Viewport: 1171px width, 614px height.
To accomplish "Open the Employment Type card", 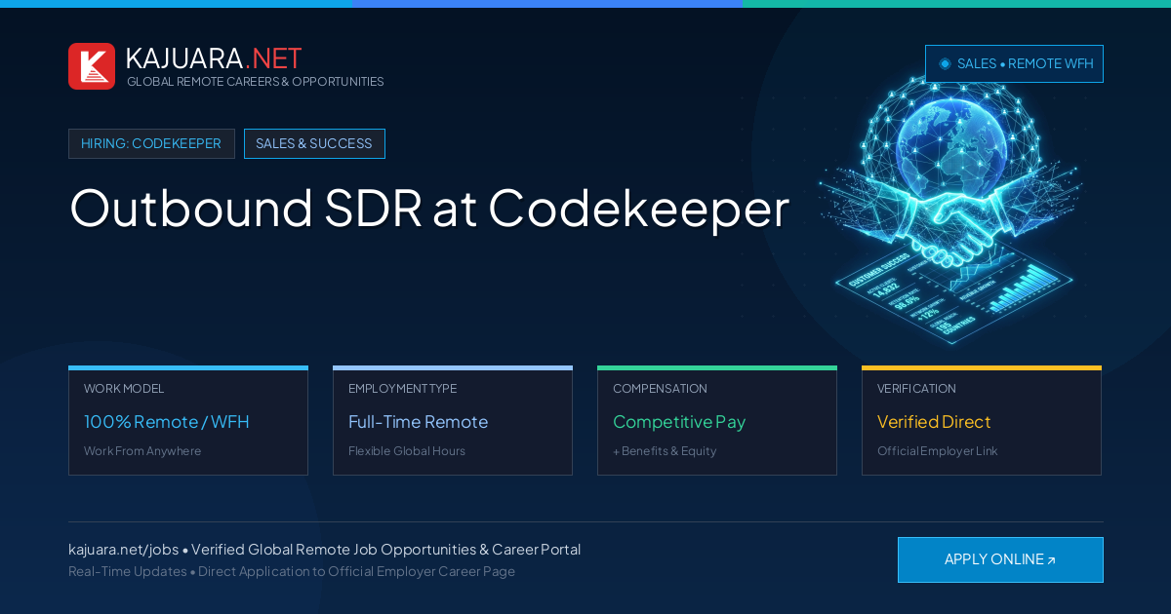I will pyautogui.click(x=453, y=421).
